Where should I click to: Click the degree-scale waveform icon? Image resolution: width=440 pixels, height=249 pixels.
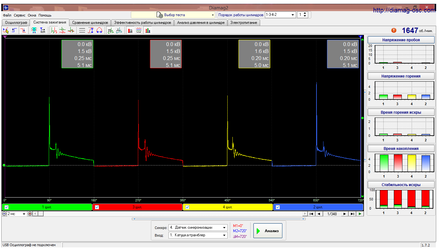(119, 30)
